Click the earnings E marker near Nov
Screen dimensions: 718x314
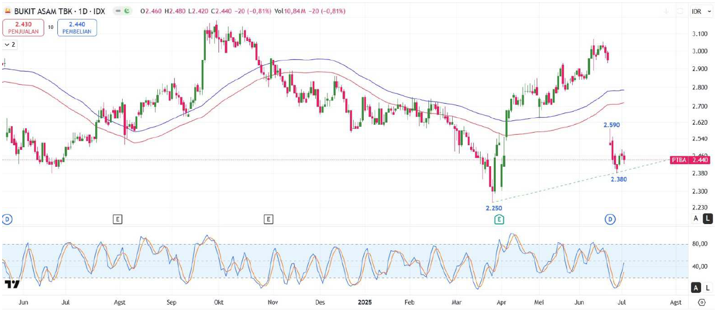coord(269,219)
